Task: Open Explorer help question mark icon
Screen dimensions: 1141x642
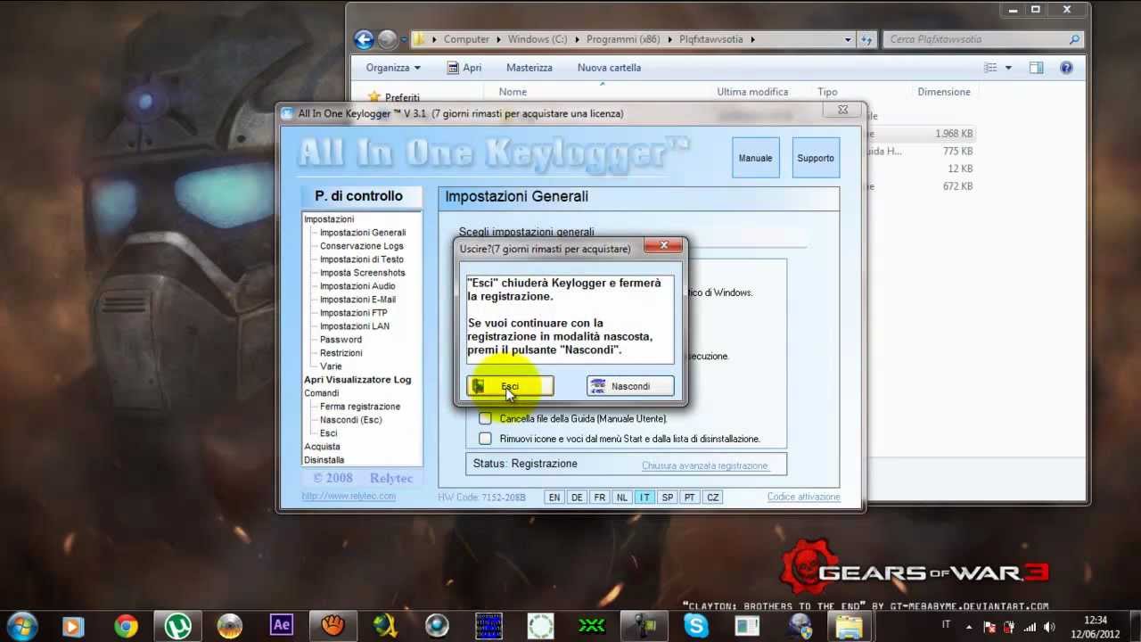Action: (1065, 68)
